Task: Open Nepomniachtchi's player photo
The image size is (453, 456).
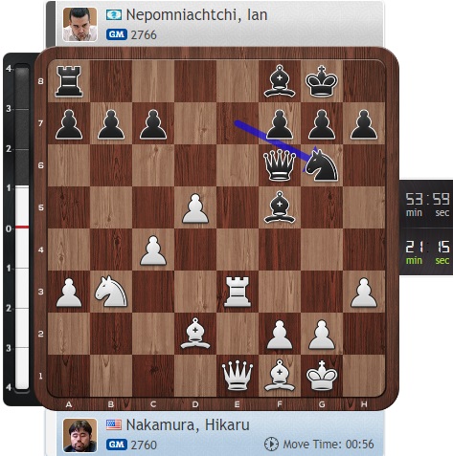Action: pos(79,25)
